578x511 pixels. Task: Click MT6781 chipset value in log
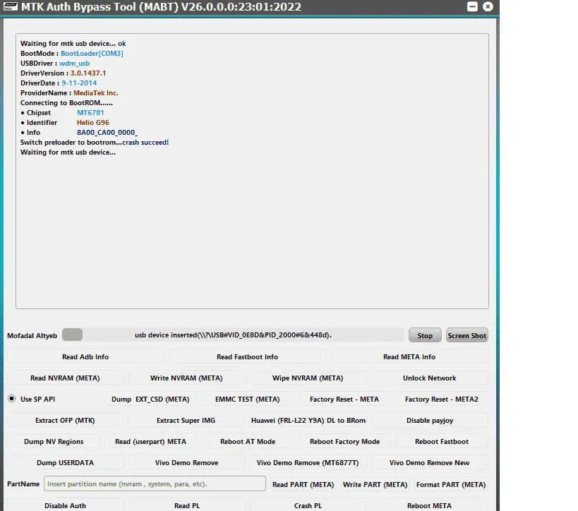pyautogui.click(x=90, y=112)
